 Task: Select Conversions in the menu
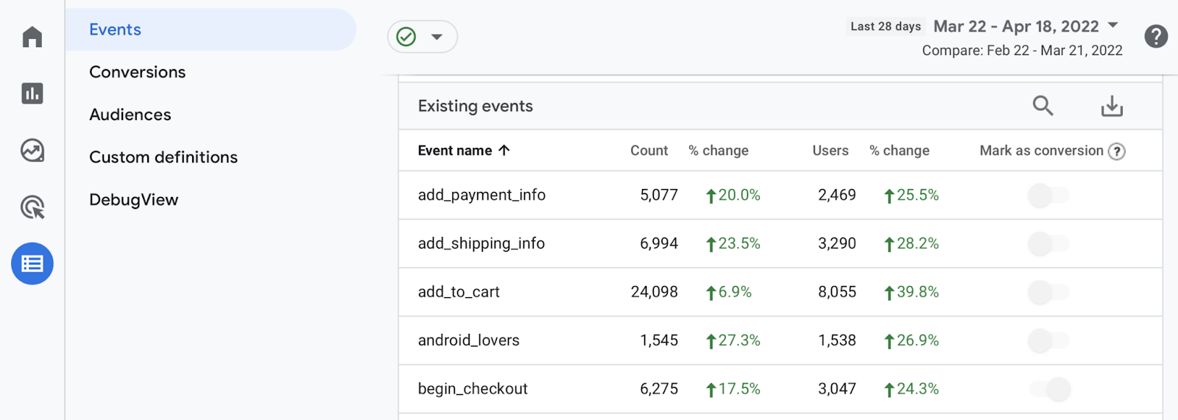click(138, 72)
